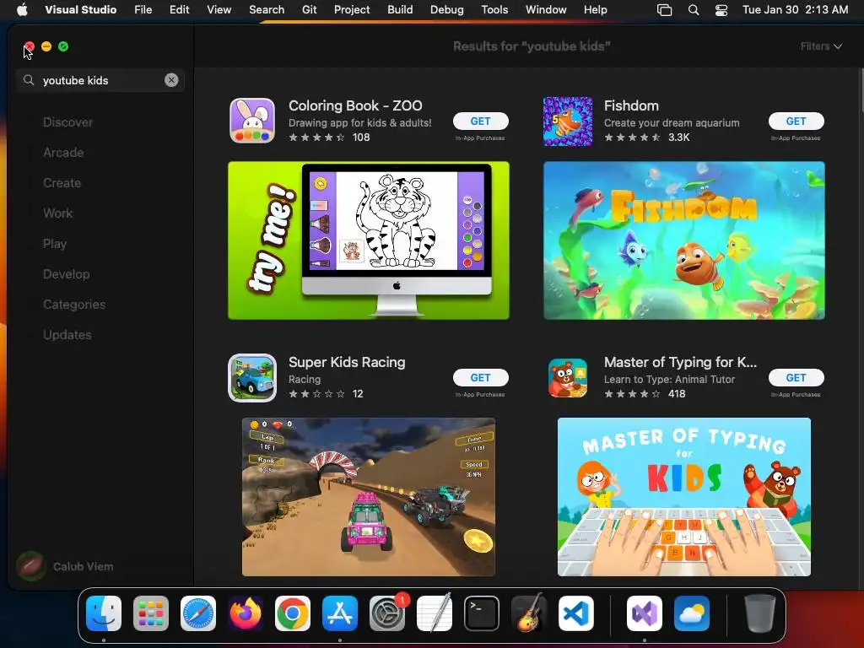Open Finder from the Dock
Image resolution: width=864 pixels, height=648 pixels.
coord(104,613)
